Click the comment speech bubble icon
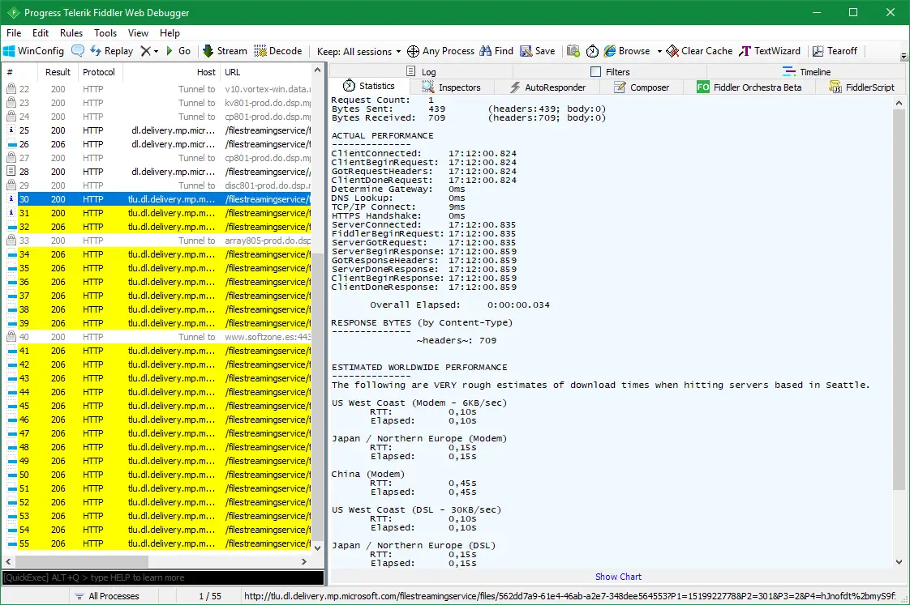Image resolution: width=910 pixels, height=605 pixels. [x=78, y=51]
